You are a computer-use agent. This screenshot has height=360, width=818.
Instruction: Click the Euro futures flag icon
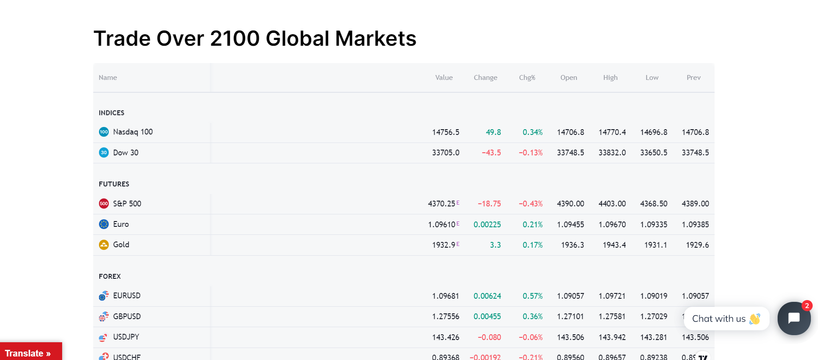coord(104,224)
